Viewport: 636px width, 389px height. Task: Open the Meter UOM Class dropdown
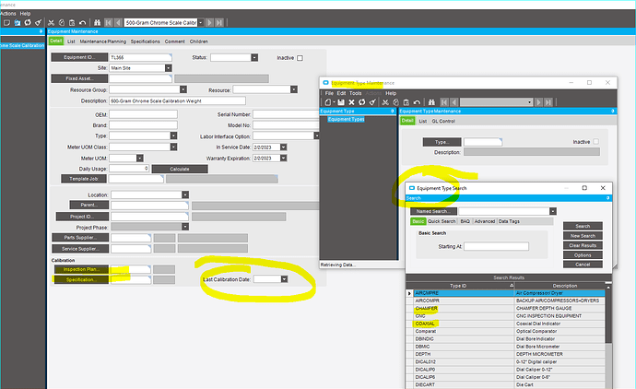[x=173, y=147]
